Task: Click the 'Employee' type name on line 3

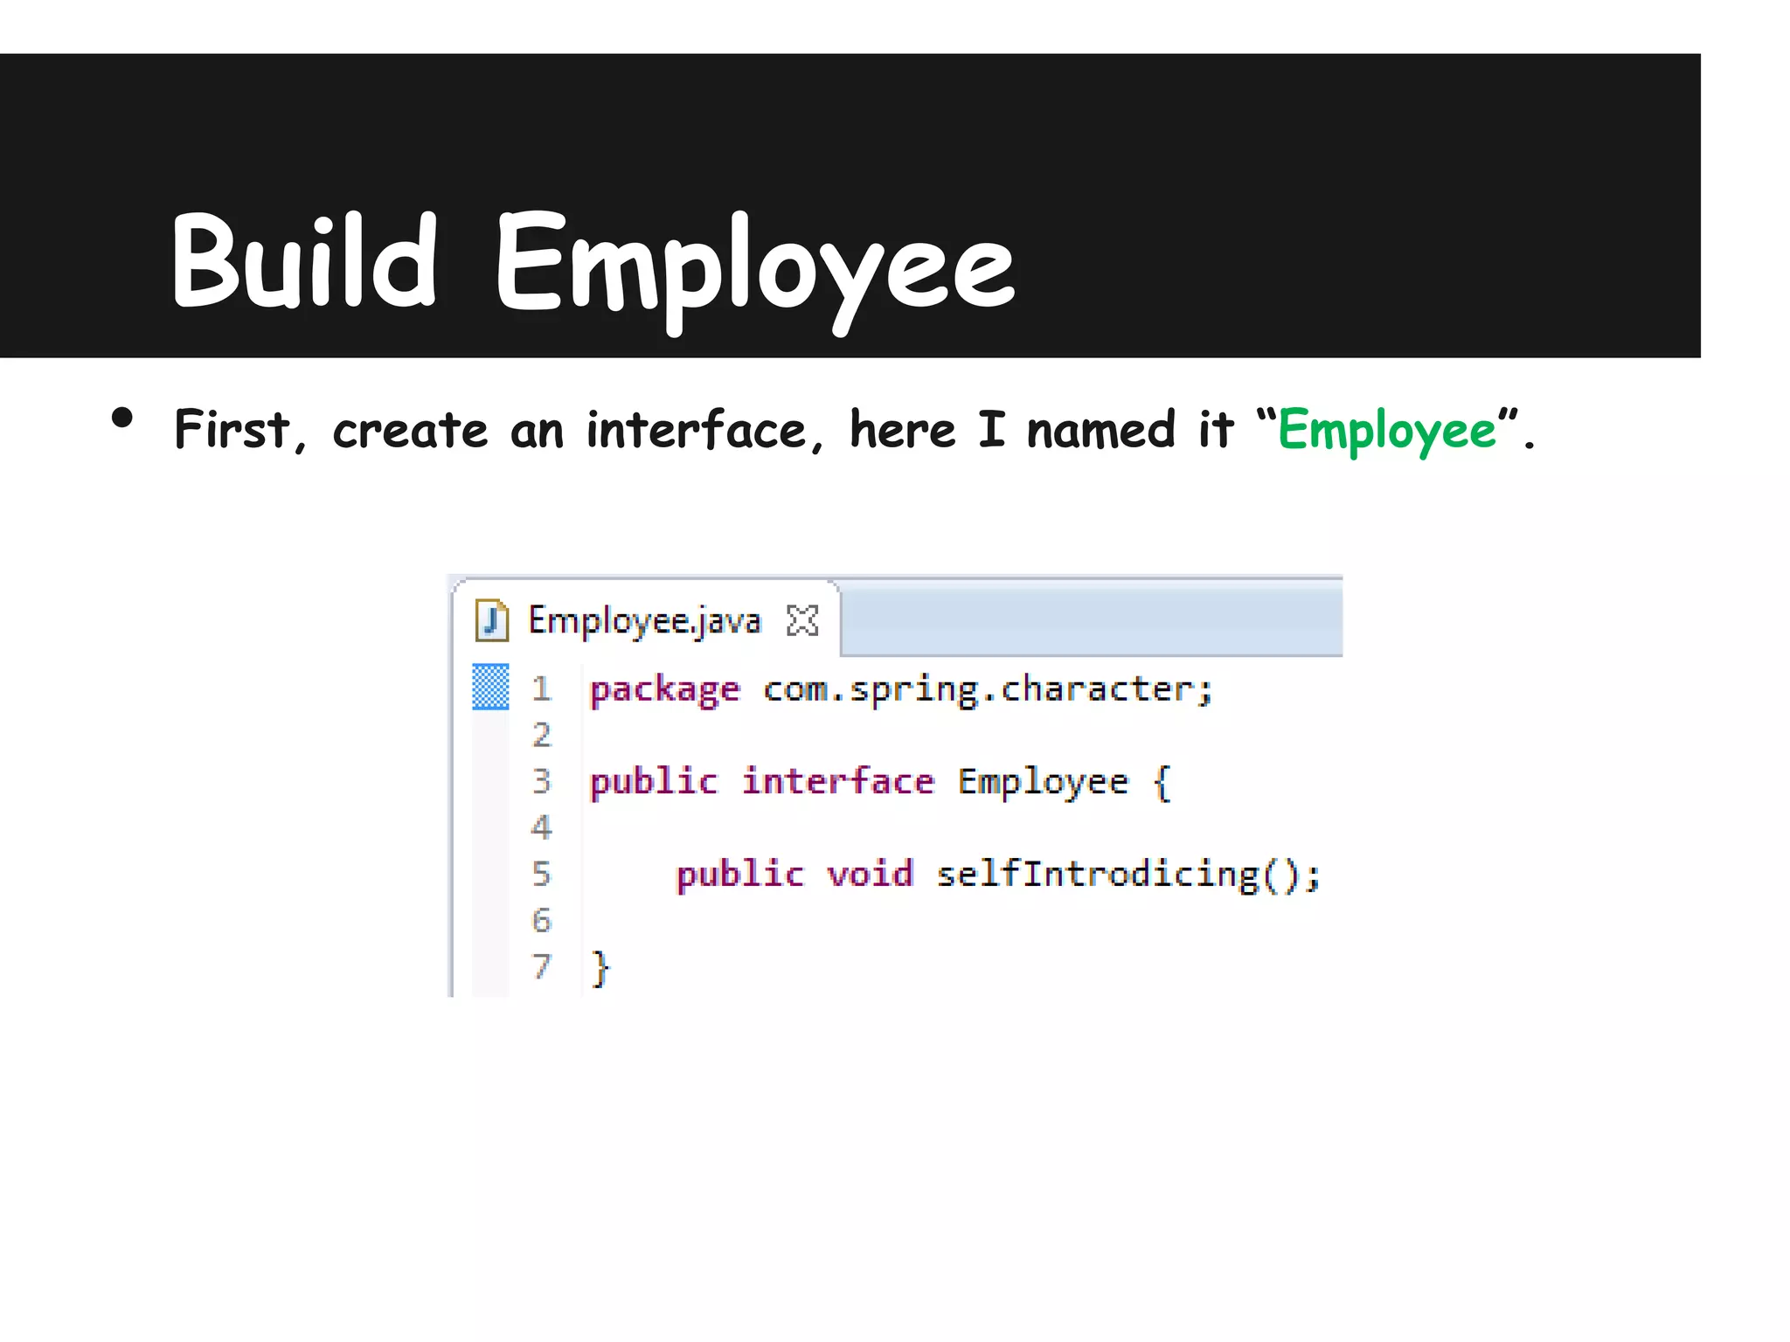Action: [1043, 783]
